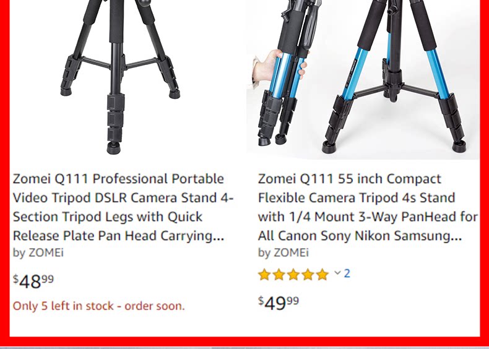Expand the rating breakdown chevron beside stars
This screenshot has width=489, height=349.
pos(337,274)
